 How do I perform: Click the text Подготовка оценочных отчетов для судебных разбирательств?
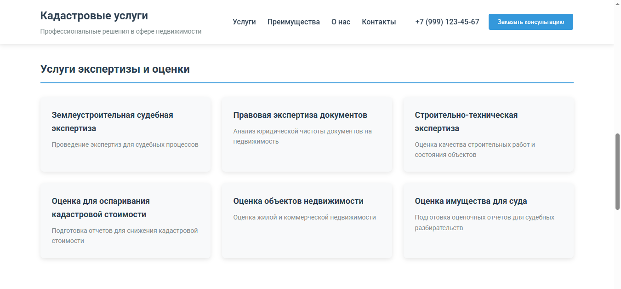coord(484,222)
